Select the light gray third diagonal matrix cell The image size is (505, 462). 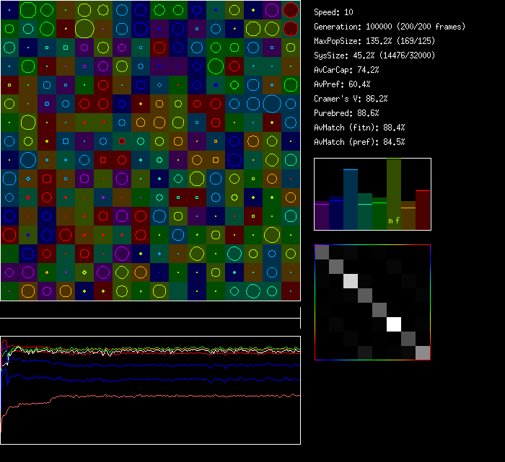pos(351,281)
